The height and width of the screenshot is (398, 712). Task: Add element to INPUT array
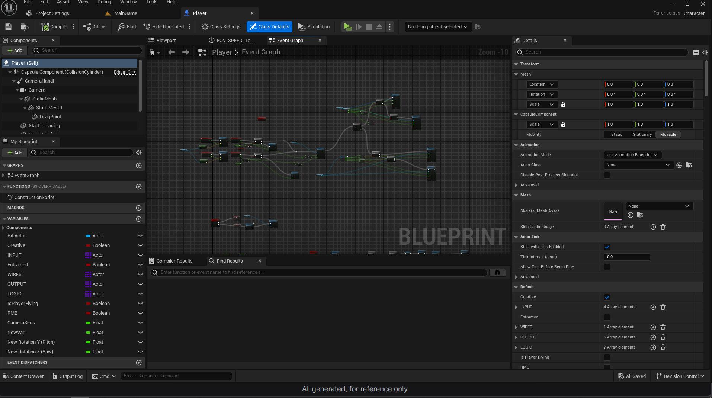653,307
